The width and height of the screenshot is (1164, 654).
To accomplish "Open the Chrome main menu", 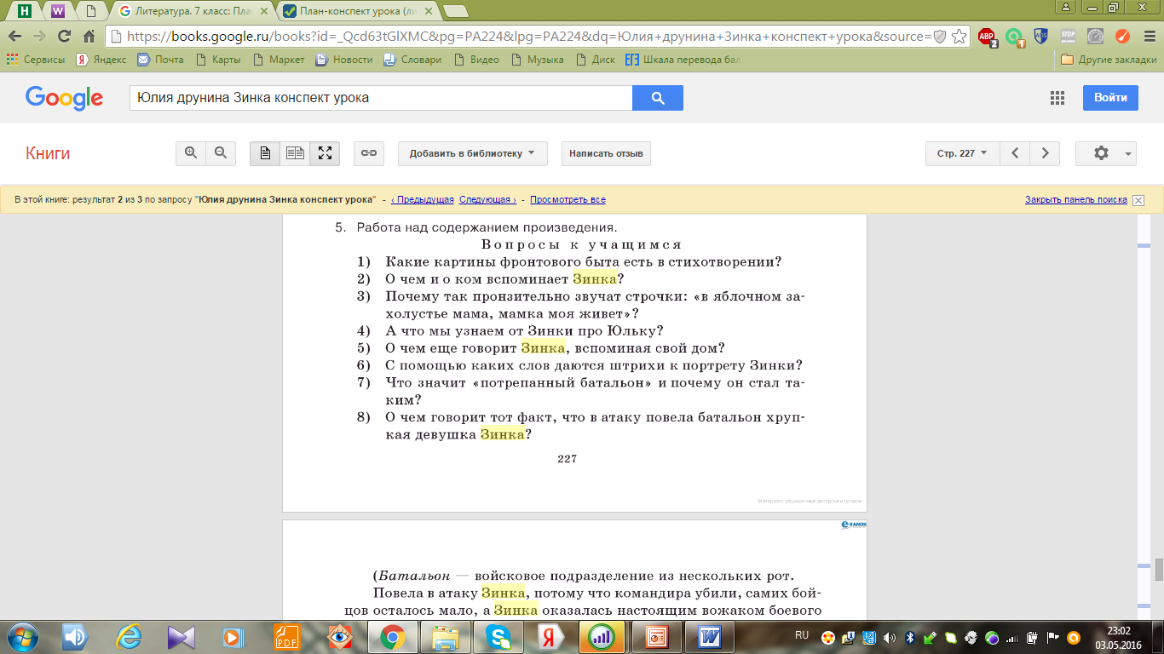I will click(1148, 37).
